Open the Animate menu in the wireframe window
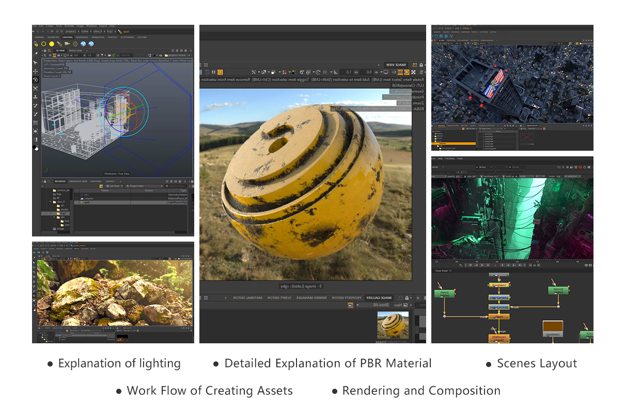 click(69, 26)
